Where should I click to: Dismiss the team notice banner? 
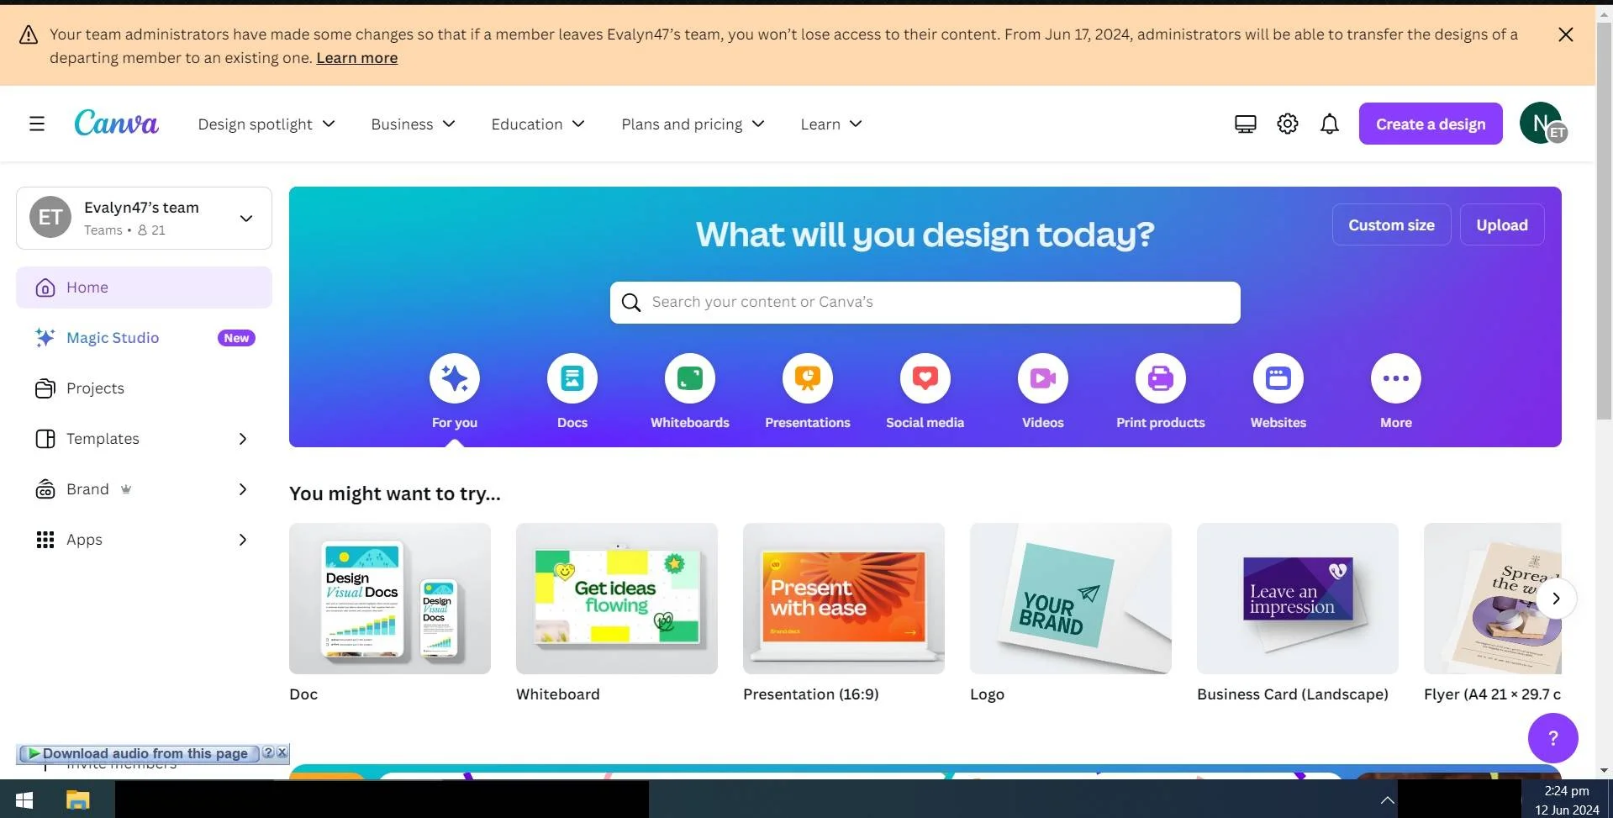(x=1565, y=34)
